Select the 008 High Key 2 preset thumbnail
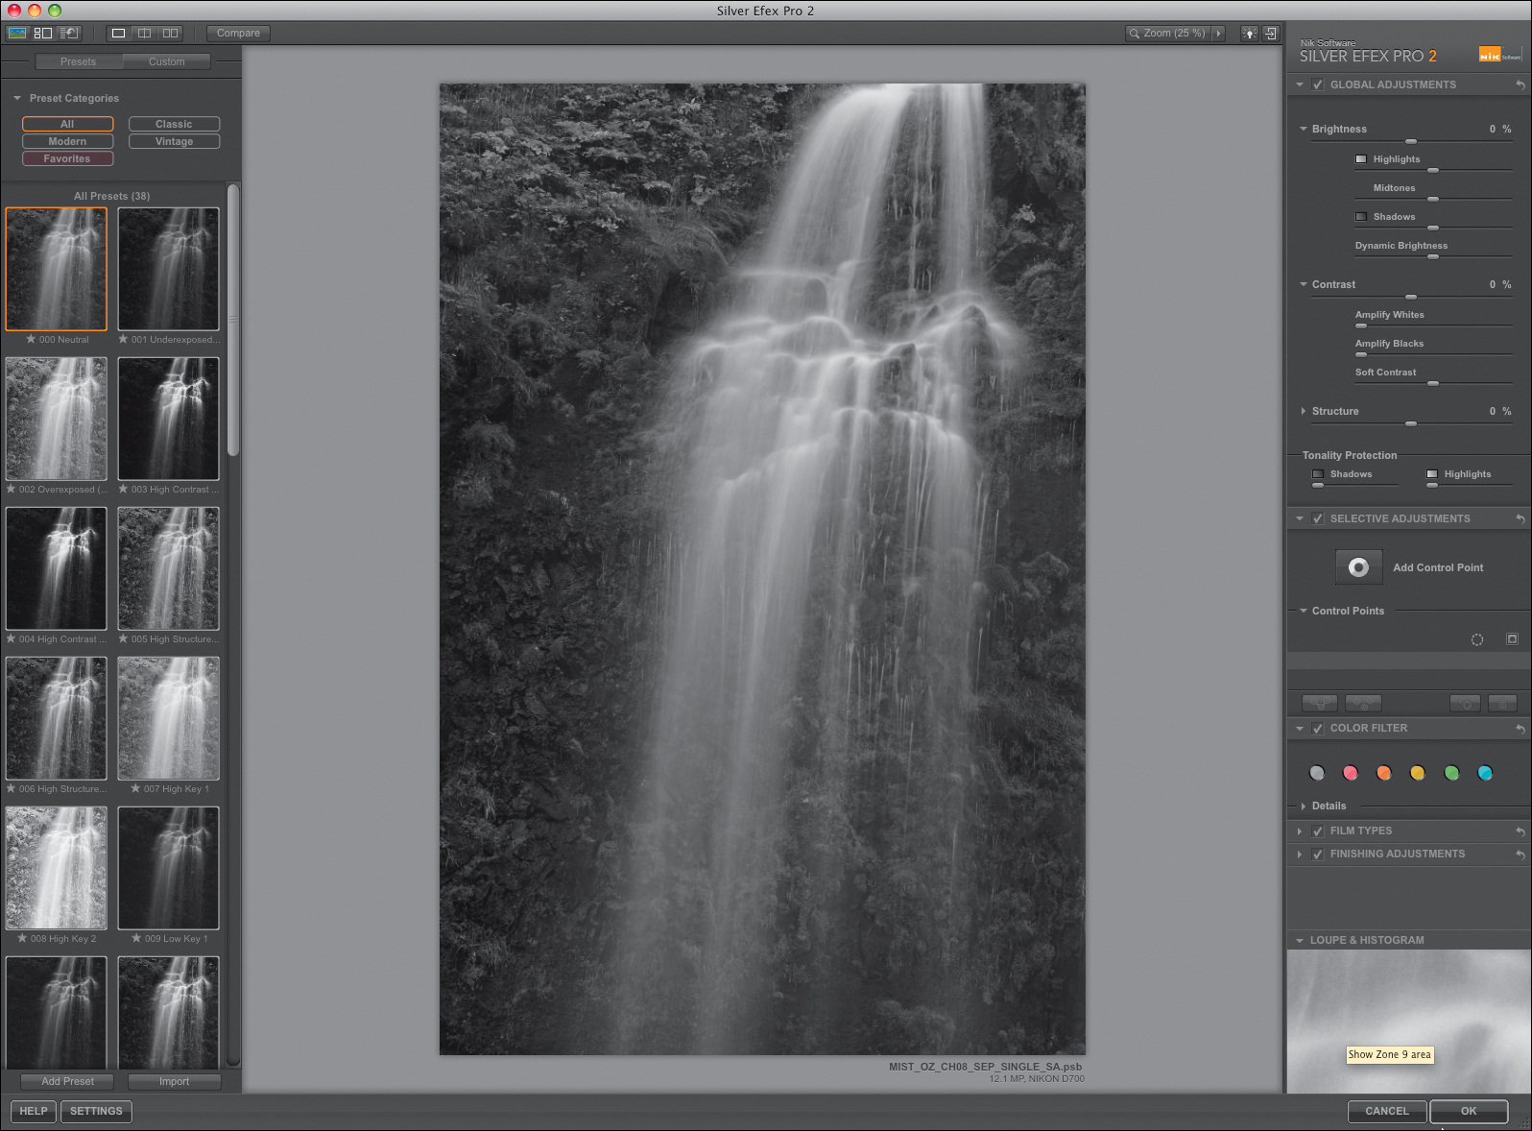The image size is (1532, 1131). (57, 868)
